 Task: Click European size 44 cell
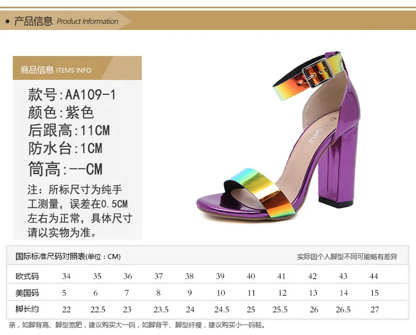[x=374, y=276]
